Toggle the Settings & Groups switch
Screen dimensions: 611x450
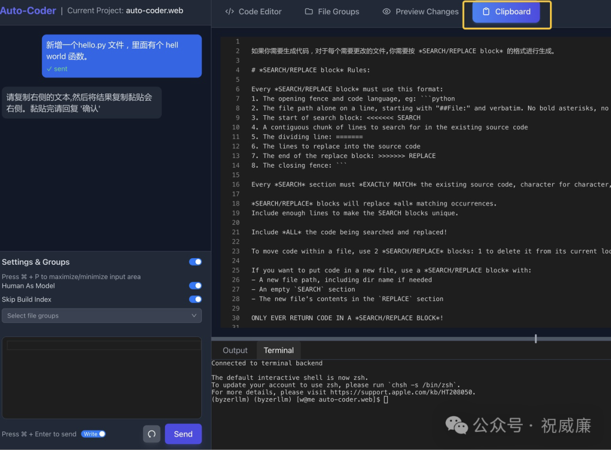(195, 262)
